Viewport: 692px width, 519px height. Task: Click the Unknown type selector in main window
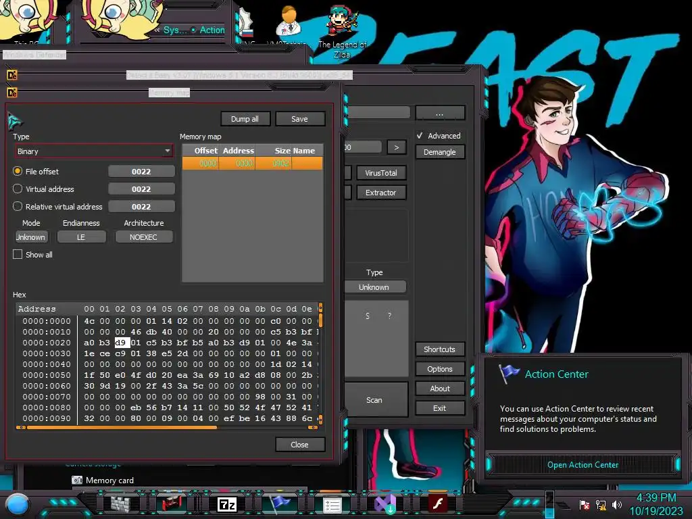(374, 287)
